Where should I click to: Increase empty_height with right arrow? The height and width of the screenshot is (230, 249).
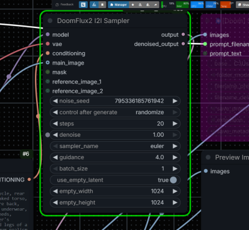[175, 203]
